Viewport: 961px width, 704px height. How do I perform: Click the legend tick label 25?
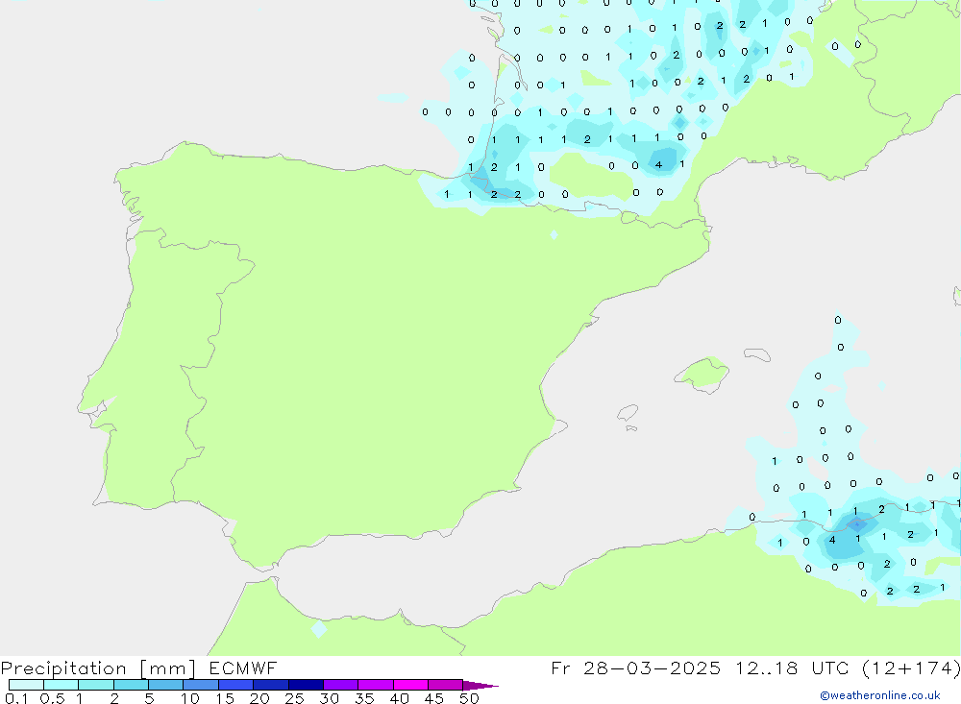(x=294, y=698)
